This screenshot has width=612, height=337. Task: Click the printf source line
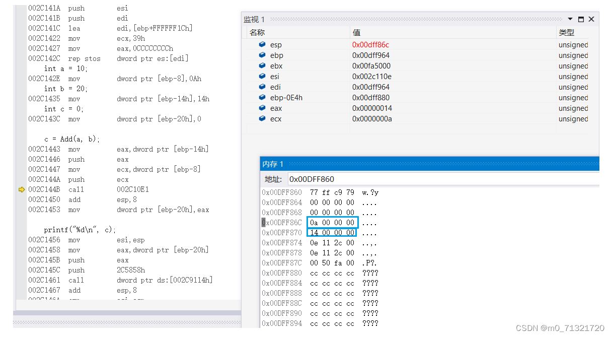click(80, 230)
